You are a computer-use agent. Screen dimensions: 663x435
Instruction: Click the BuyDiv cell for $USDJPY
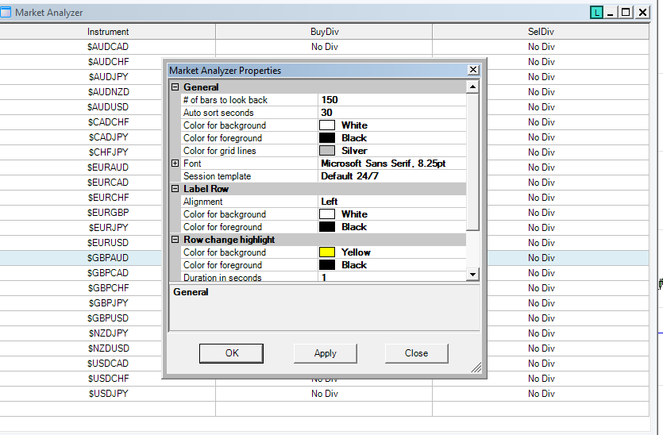pyautogui.click(x=324, y=394)
